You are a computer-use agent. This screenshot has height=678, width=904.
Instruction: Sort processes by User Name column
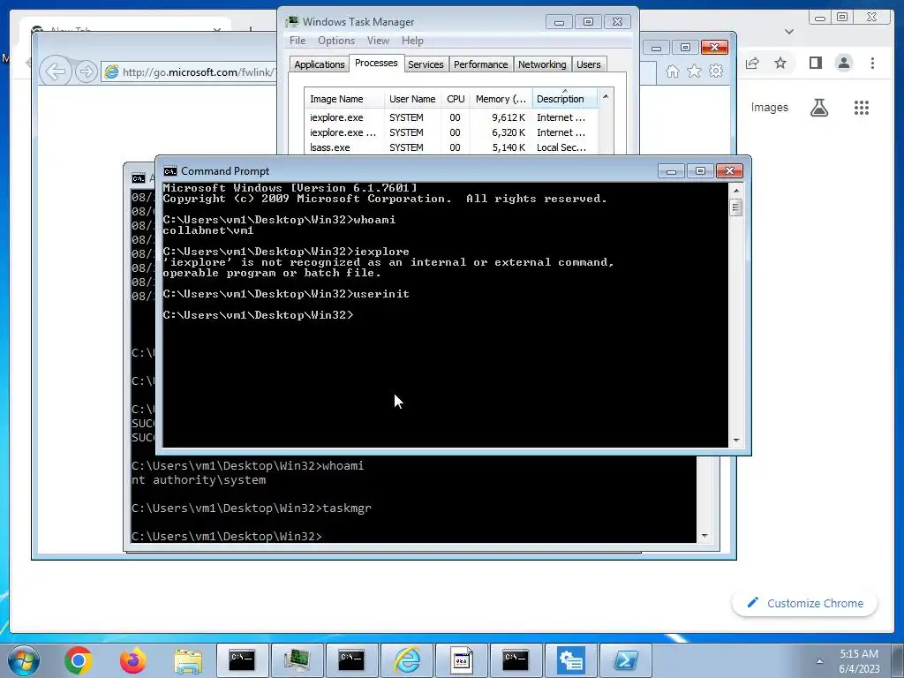coord(412,99)
